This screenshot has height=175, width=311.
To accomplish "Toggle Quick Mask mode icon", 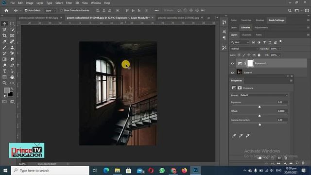I will coord(4,102).
